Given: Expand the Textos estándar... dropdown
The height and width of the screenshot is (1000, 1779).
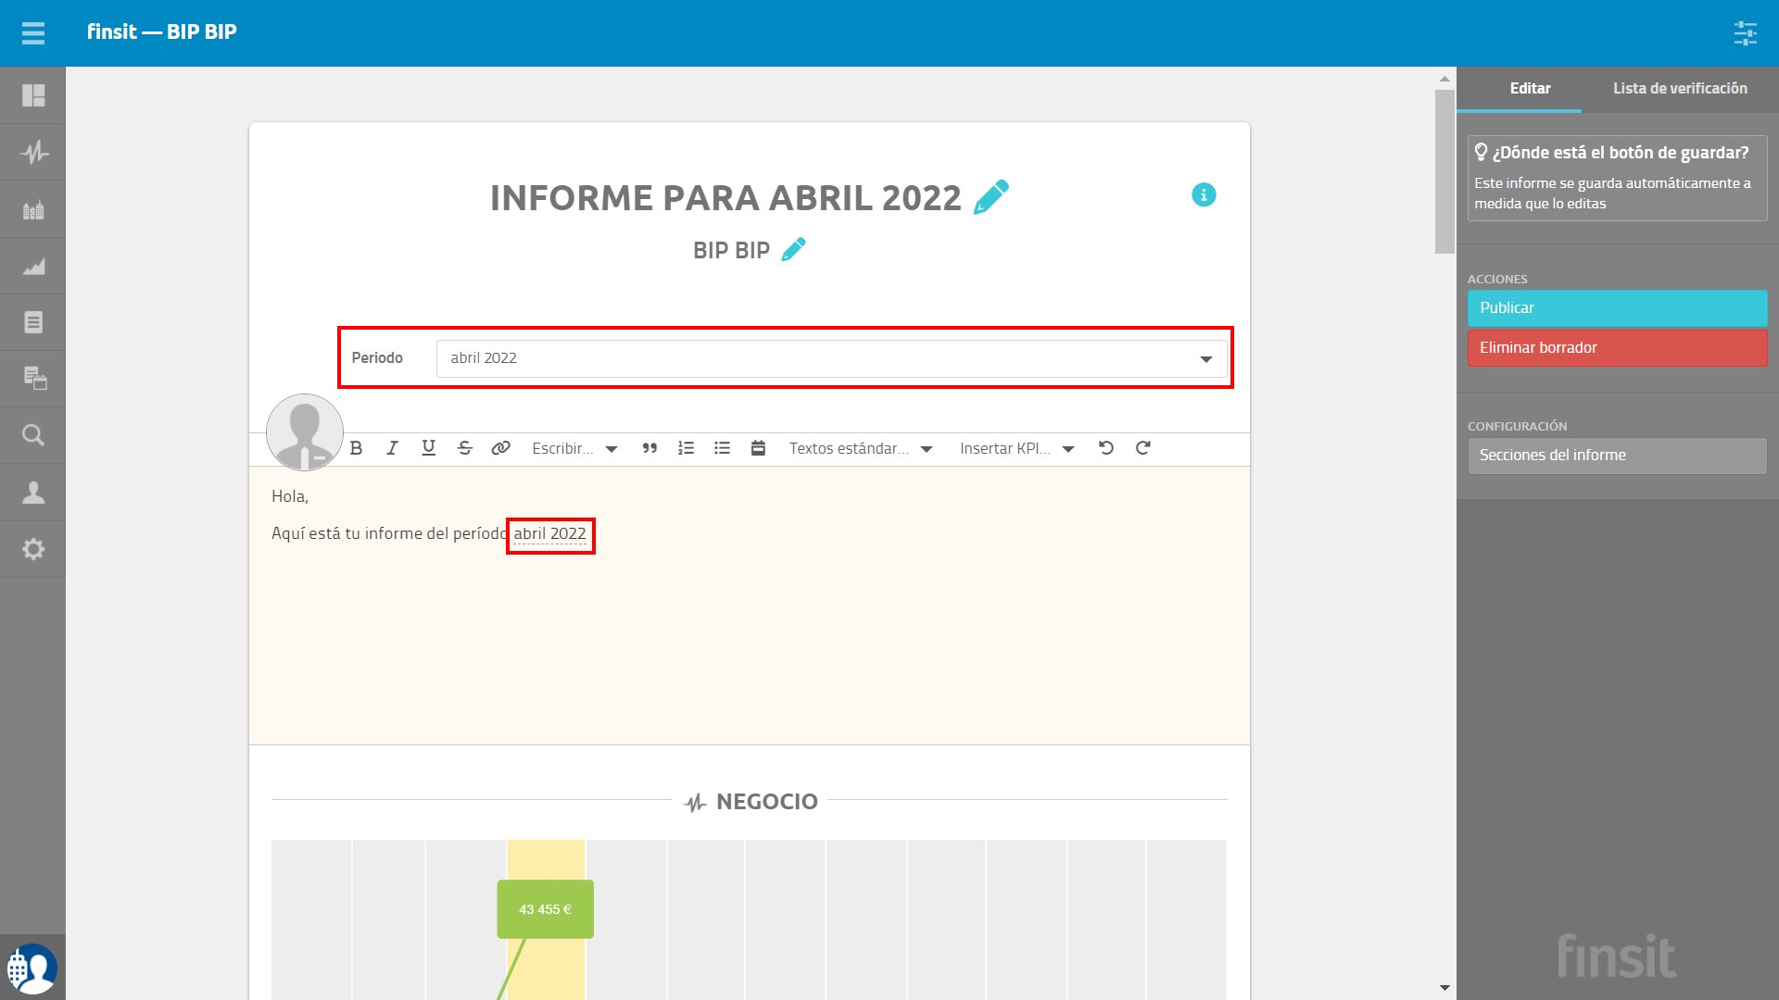Looking at the screenshot, I should coord(861,448).
